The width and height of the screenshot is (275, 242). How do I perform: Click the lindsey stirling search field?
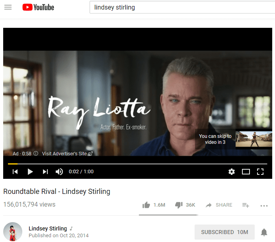coord(182,7)
